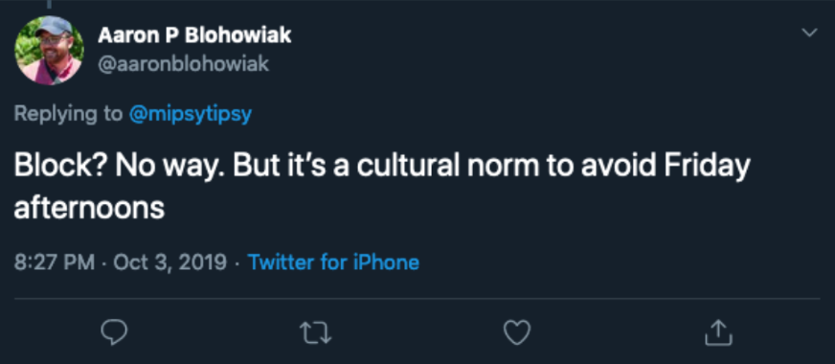Click the 8:27 PM timestamp
The width and height of the screenshot is (835, 364).
(55, 262)
